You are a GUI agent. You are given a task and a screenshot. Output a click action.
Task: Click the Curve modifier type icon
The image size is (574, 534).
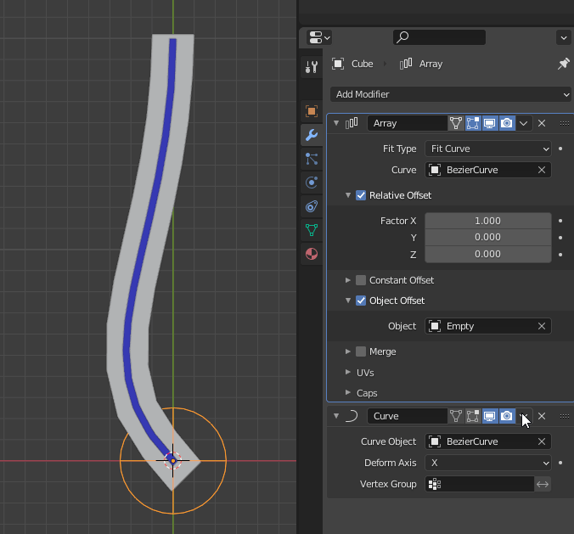click(x=352, y=416)
